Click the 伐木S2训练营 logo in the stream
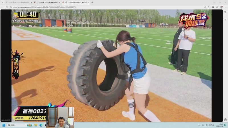Viewport: 228px width, 128px height. click(194, 20)
